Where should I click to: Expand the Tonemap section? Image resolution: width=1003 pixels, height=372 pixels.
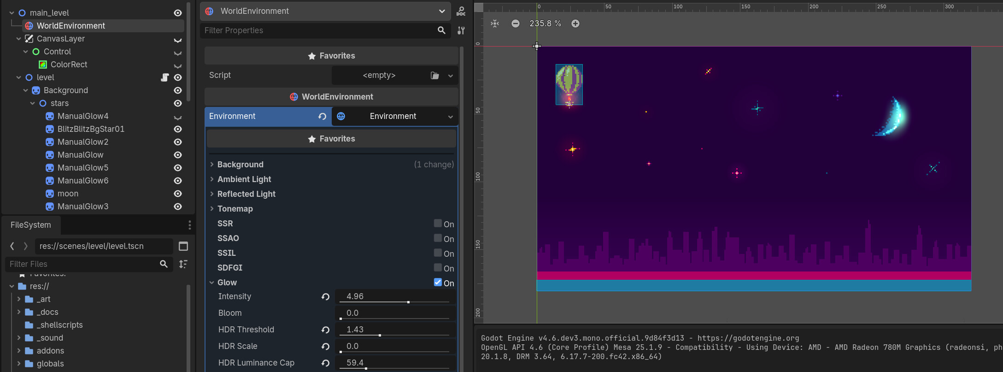pos(235,209)
